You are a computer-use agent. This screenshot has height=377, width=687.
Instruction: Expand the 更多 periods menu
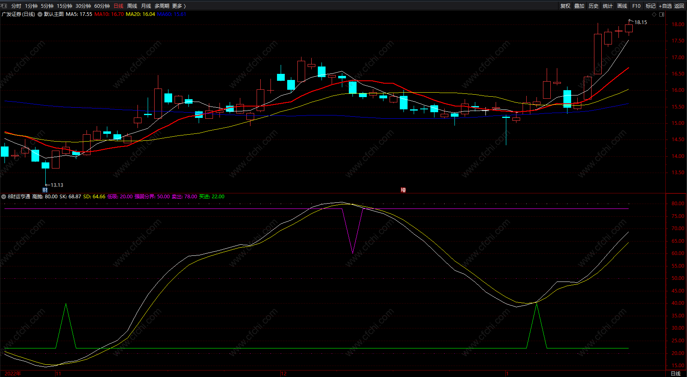[x=179, y=6]
